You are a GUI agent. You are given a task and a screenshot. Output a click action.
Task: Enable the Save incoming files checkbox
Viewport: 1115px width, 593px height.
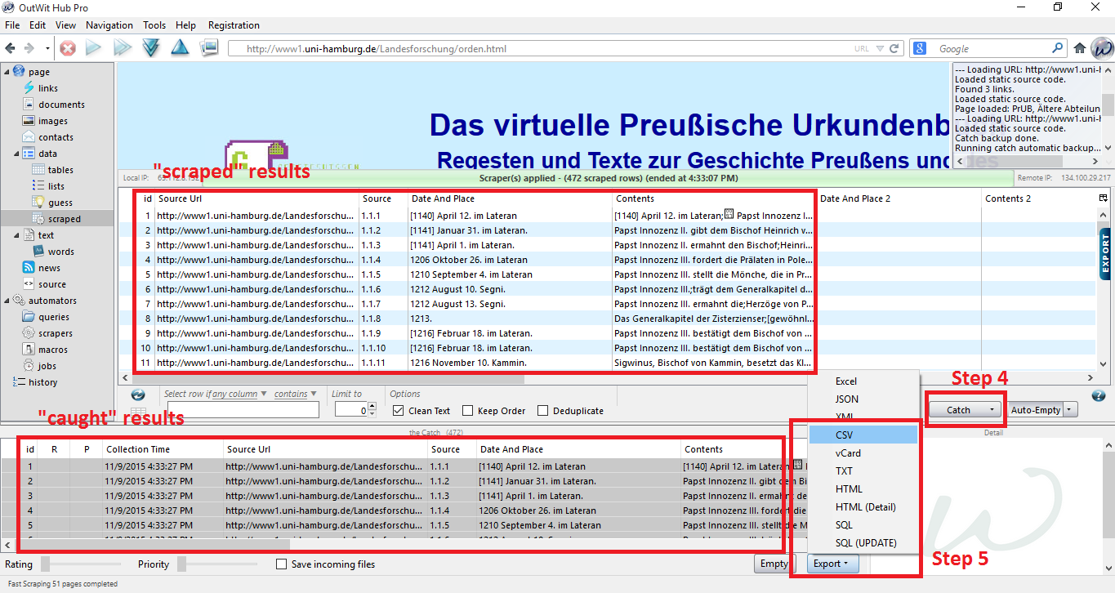click(x=282, y=564)
